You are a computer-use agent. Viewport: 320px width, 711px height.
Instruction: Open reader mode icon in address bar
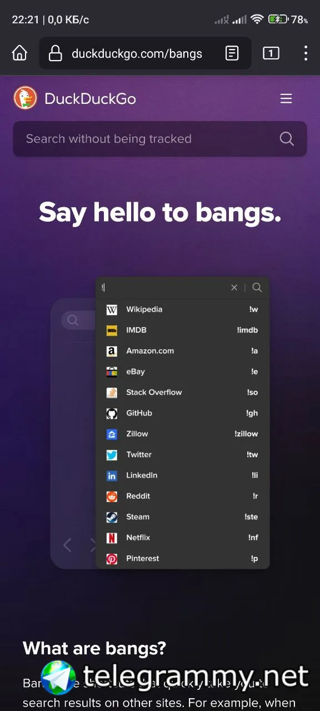point(232,53)
